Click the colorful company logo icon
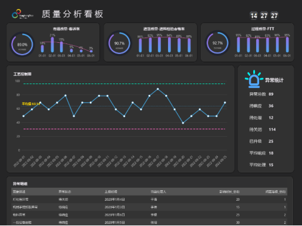The height and width of the screenshot is (226, 302). [16, 14]
